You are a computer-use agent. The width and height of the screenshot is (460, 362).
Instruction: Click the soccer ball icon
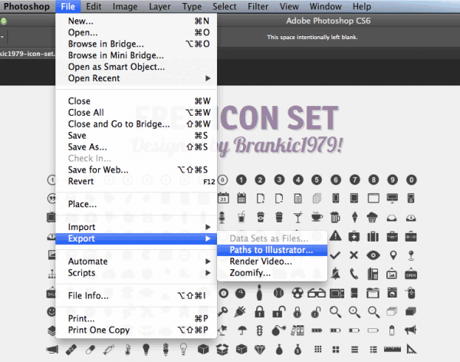click(x=297, y=293)
